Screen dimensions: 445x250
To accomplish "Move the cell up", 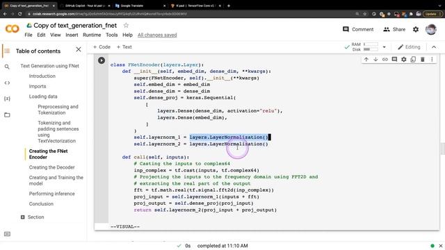I will pos(366,59).
